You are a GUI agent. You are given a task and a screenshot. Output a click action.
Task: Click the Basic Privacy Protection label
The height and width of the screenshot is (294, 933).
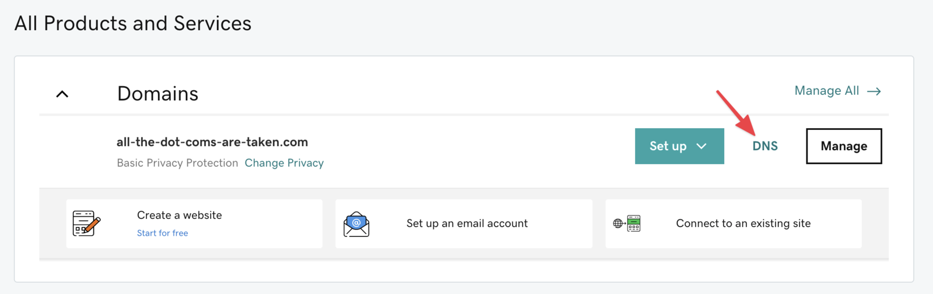click(177, 163)
